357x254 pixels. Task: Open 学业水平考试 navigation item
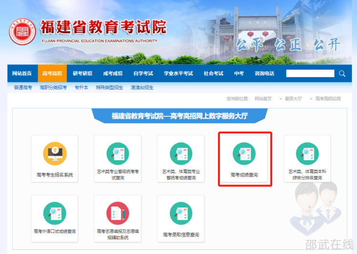pyautogui.click(x=178, y=73)
